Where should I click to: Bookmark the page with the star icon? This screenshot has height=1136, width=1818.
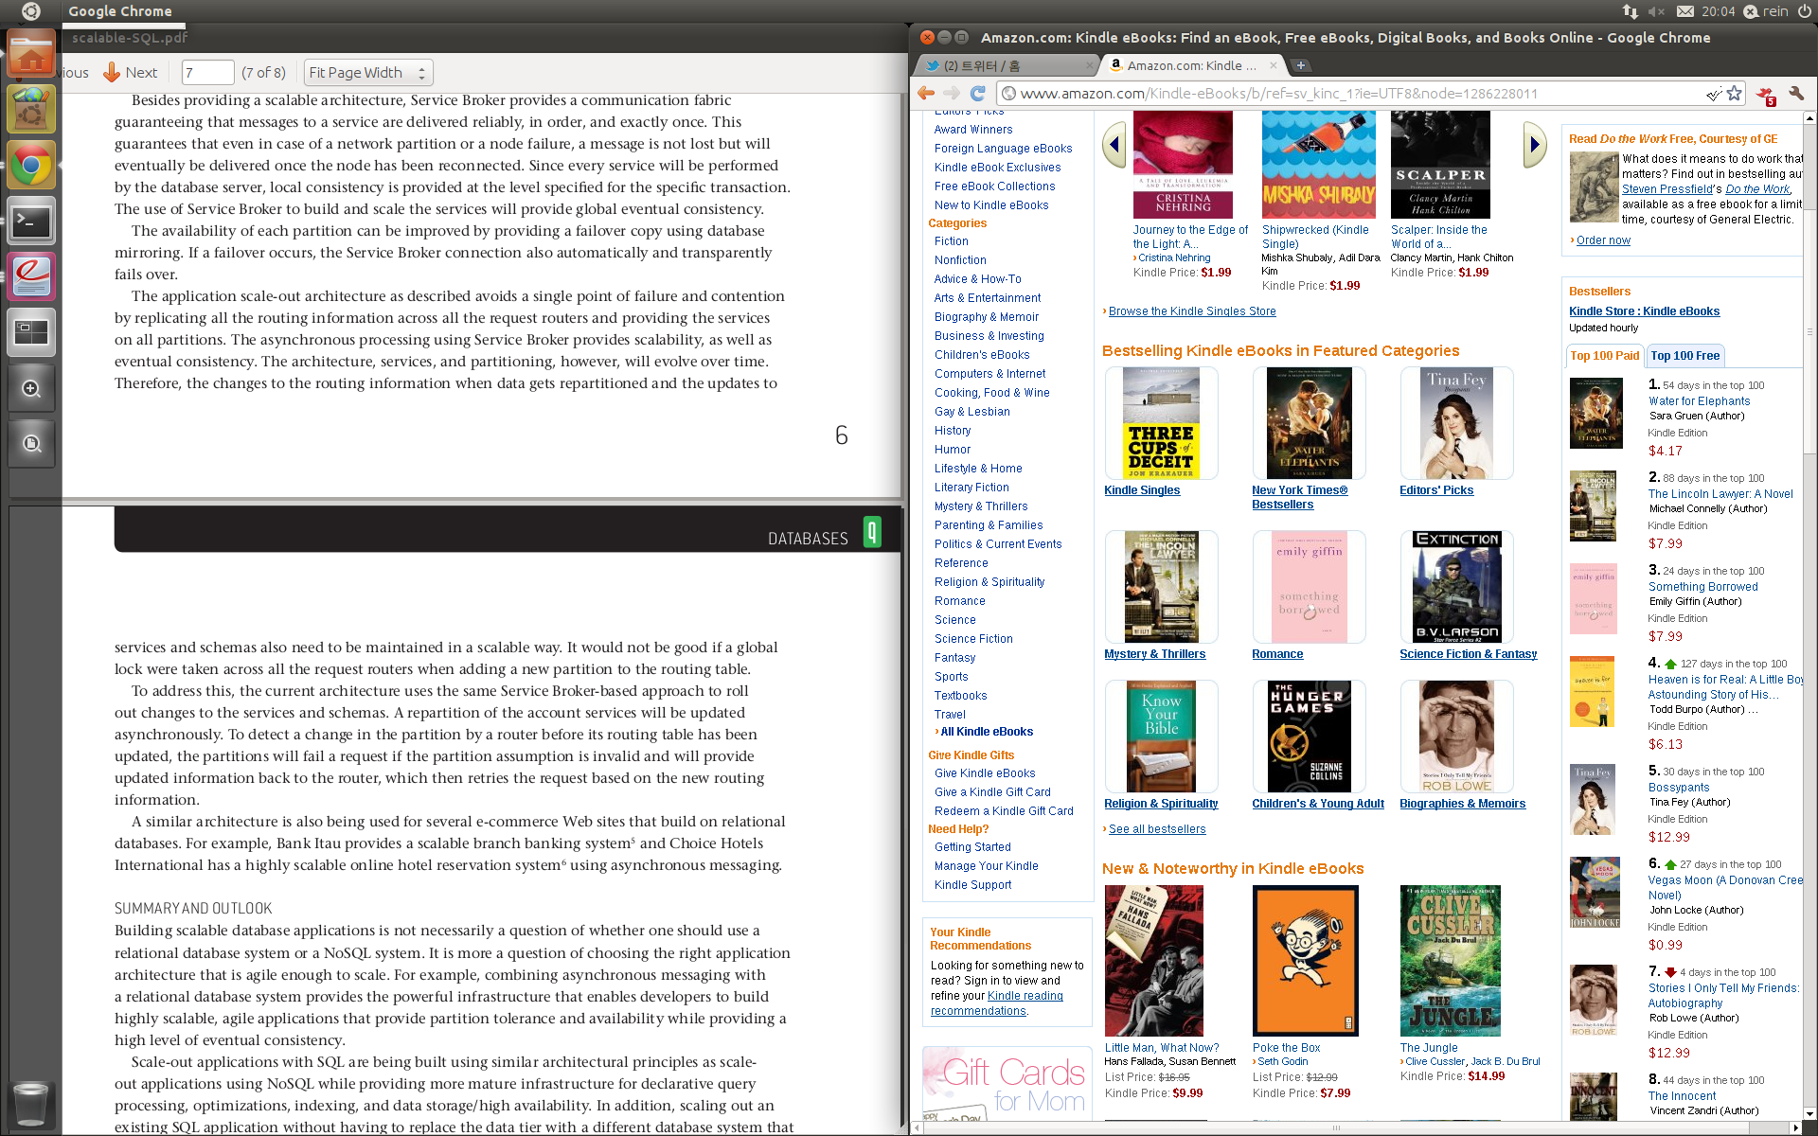[1734, 93]
